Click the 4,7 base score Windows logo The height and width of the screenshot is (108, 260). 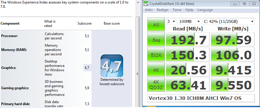[112, 66]
